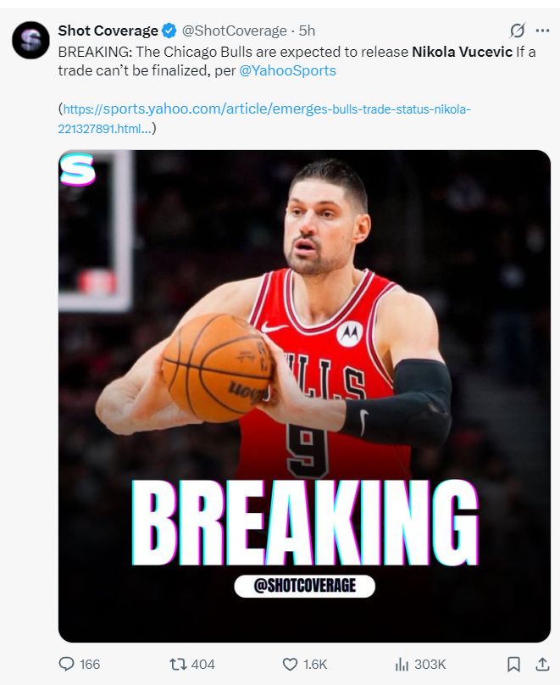Click the reply speech bubble icon
This screenshot has width=560, height=685.
(67, 664)
